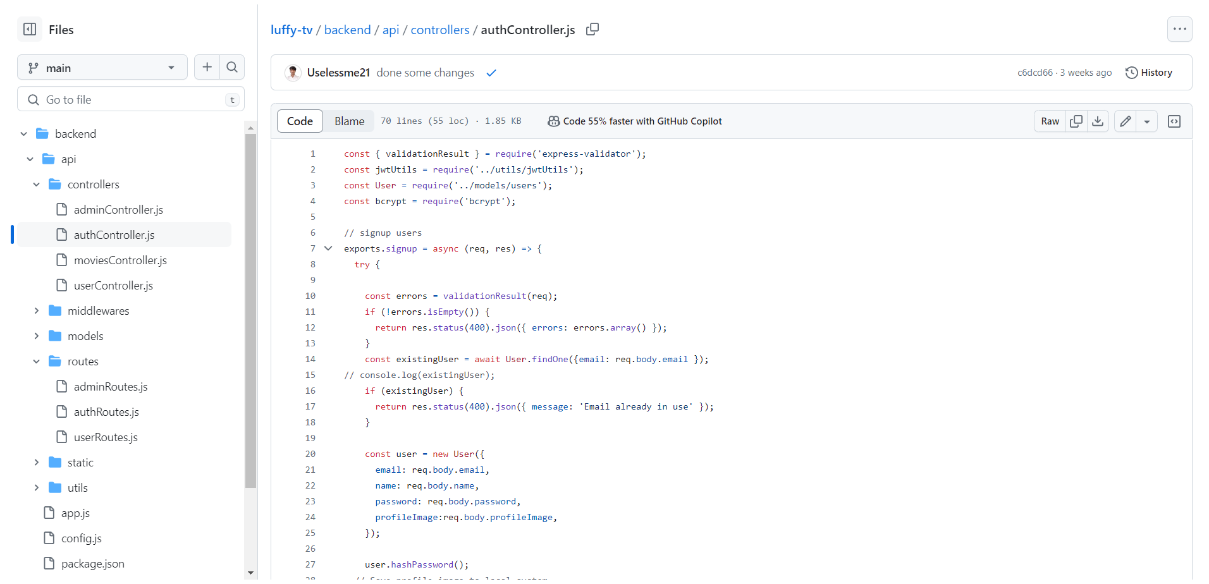Click the search files magnifier icon

tap(232, 67)
